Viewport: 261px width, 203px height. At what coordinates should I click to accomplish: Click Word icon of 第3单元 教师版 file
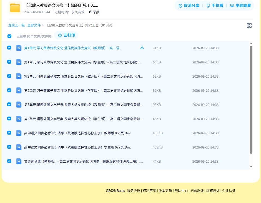[x=19, y=105]
